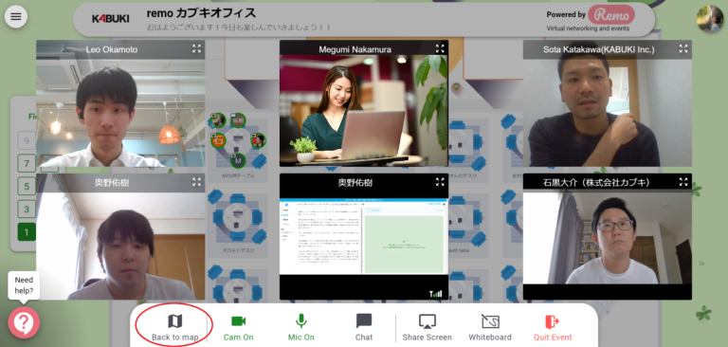728x347 pixels.
Task: Expand Sota Katakawa's video to fullscreen
Action: (683, 48)
